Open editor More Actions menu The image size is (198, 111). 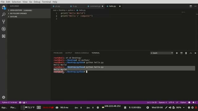195,6
